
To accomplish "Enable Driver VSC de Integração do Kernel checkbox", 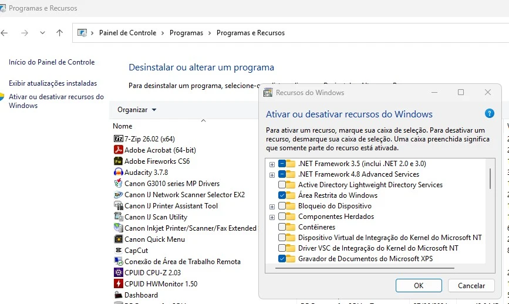I will (x=282, y=248).
